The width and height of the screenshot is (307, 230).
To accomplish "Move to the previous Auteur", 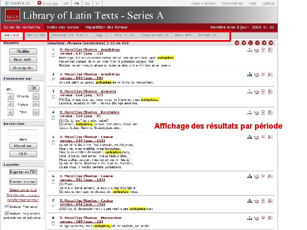I will point(10,104).
